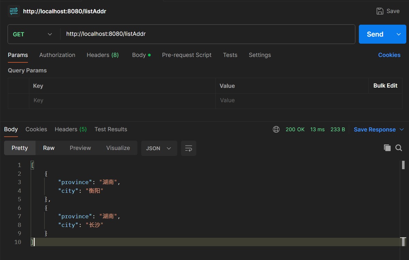Open the request Headers (8) tab
The image size is (409, 260).
tap(103, 55)
